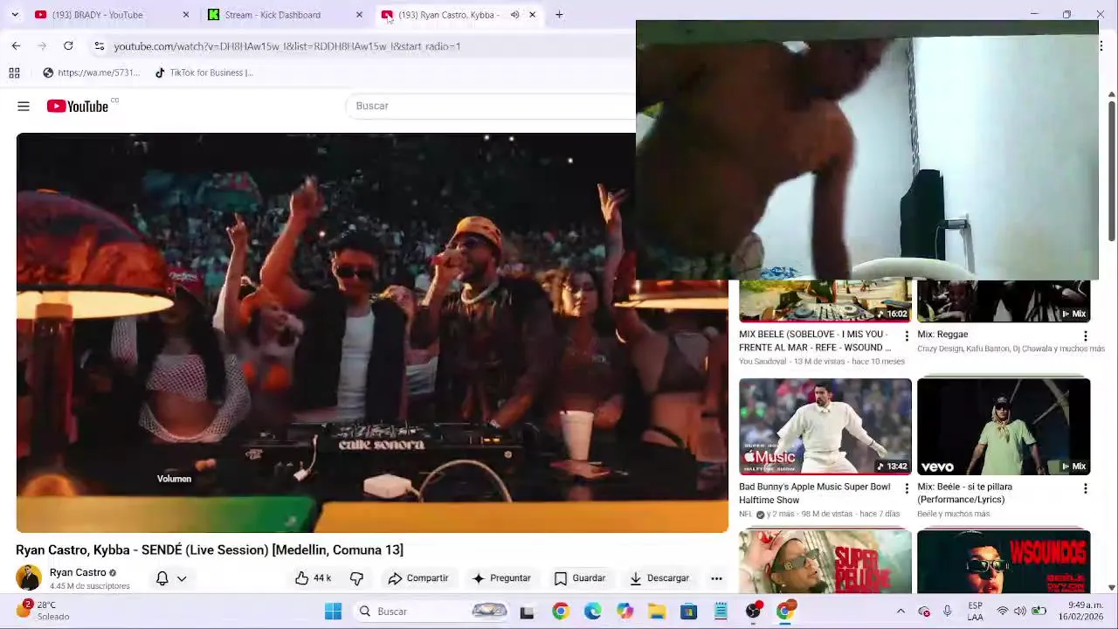Toggle the notification bell for Ryan Castro
Viewport: 1118px width, 629px height.
point(162,578)
